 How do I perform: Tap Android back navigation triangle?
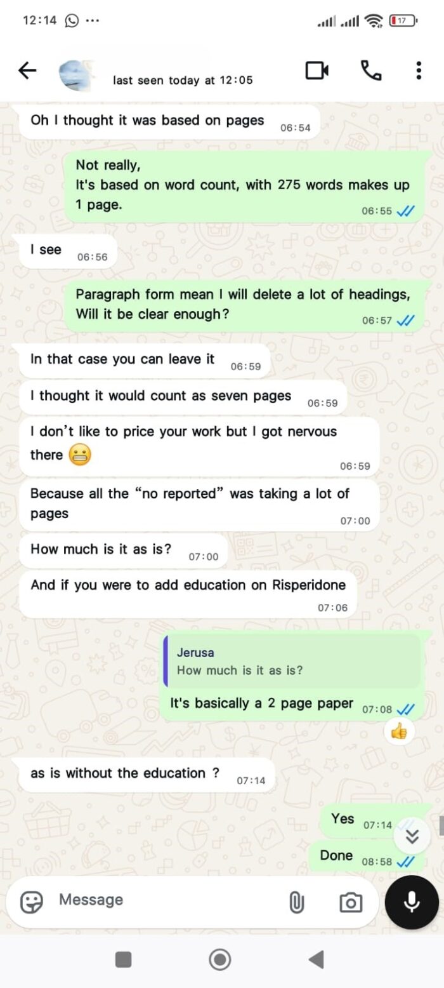pos(316,959)
